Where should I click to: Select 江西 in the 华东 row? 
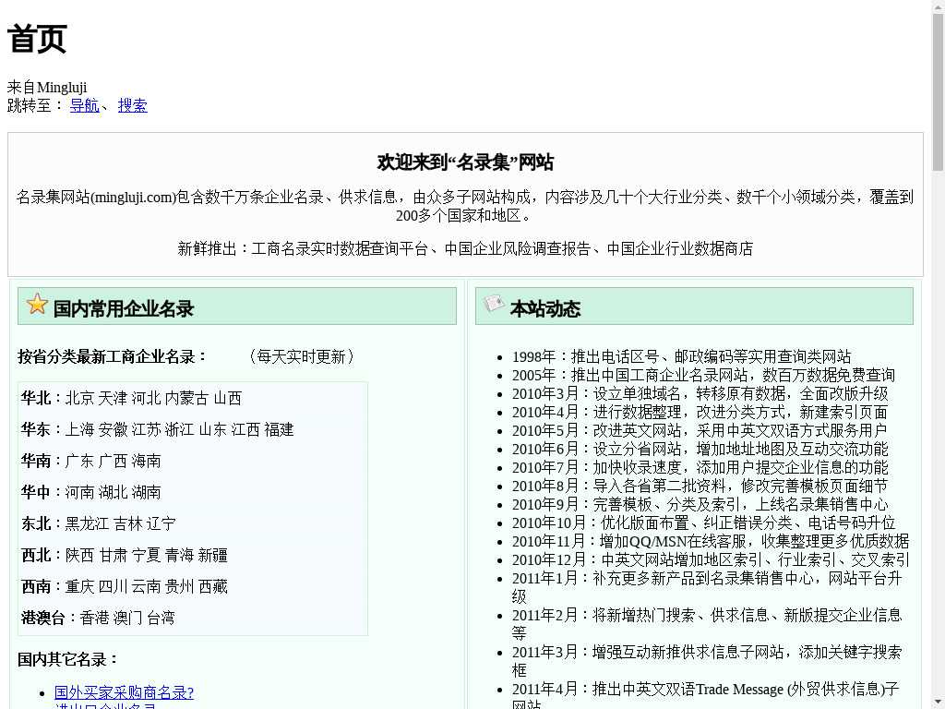point(245,429)
